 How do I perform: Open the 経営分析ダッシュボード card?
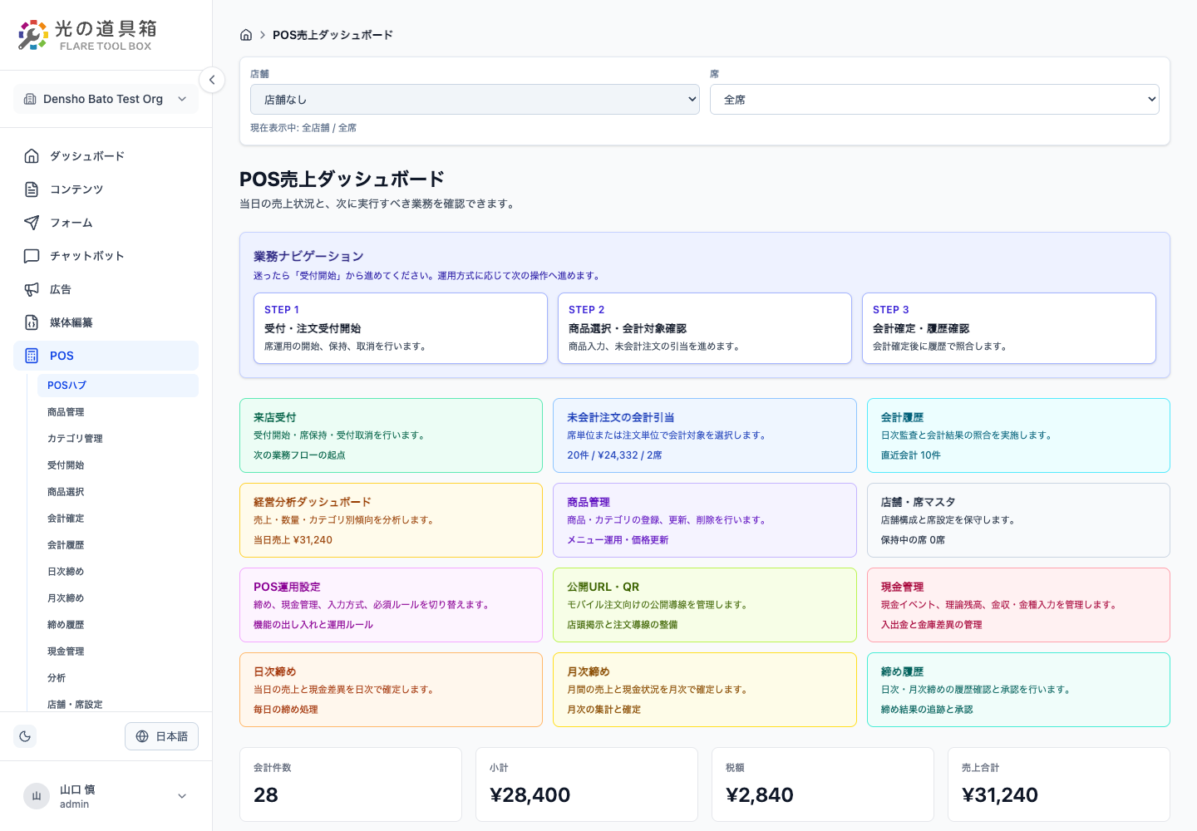point(391,520)
